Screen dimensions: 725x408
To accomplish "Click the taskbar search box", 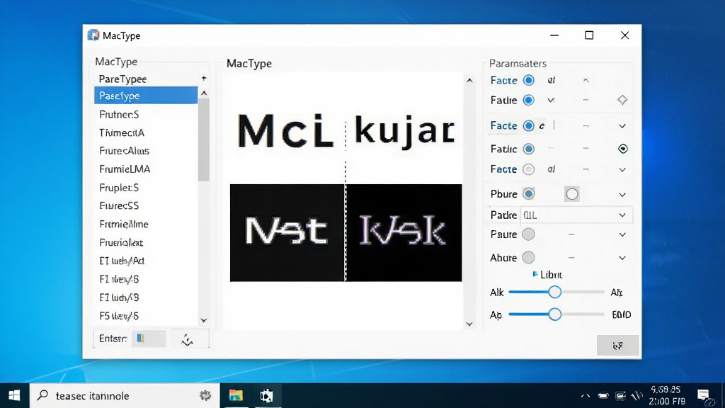I will (x=125, y=395).
